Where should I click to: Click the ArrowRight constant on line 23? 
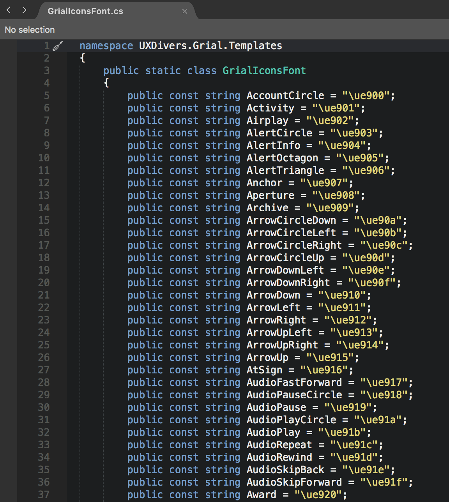276,320
